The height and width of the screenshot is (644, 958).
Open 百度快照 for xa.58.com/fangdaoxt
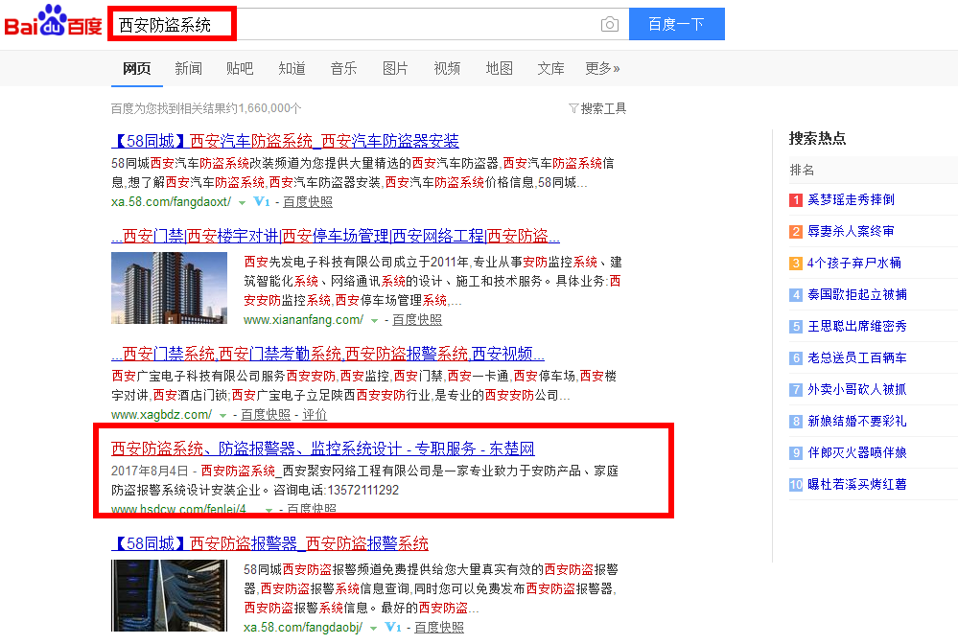pos(307,201)
